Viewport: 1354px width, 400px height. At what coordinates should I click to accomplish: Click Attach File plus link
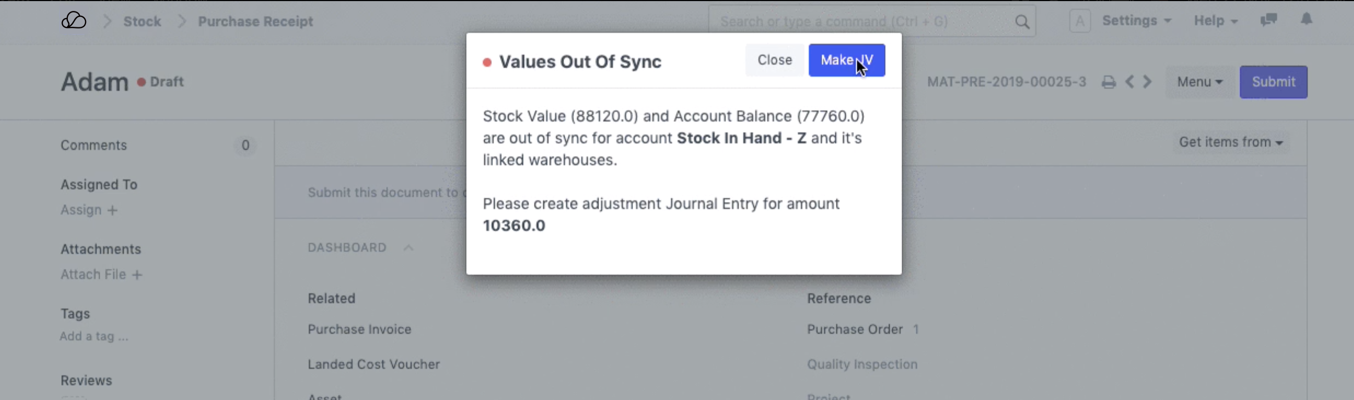point(101,275)
